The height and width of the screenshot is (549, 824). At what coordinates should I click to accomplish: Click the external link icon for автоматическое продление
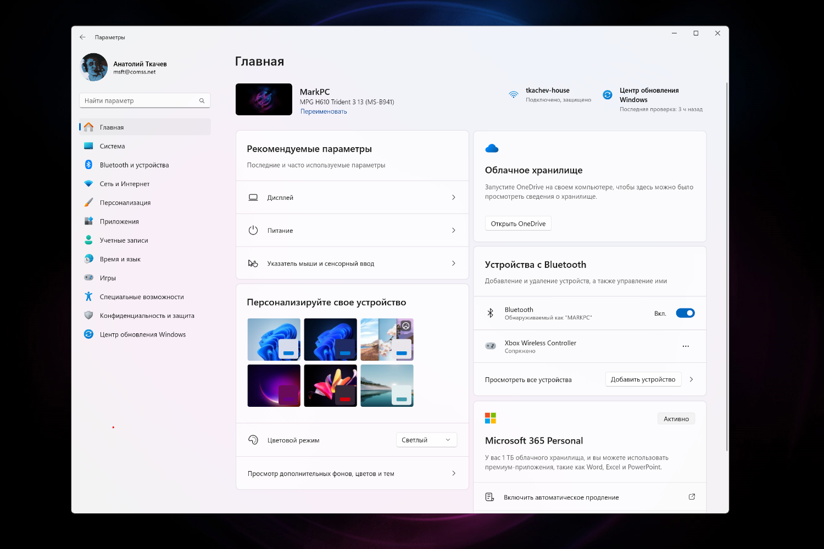[x=692, y=497]
